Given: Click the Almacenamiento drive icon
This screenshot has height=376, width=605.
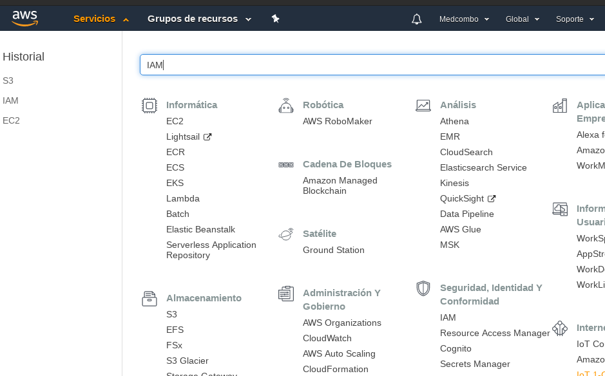Looking at the screenshot, I should [149, 297].
